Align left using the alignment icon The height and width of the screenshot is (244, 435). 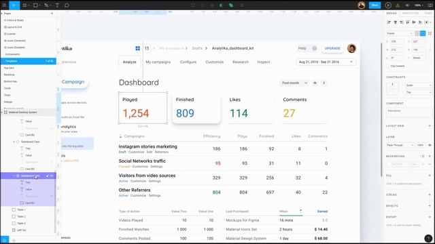[389, 22]
